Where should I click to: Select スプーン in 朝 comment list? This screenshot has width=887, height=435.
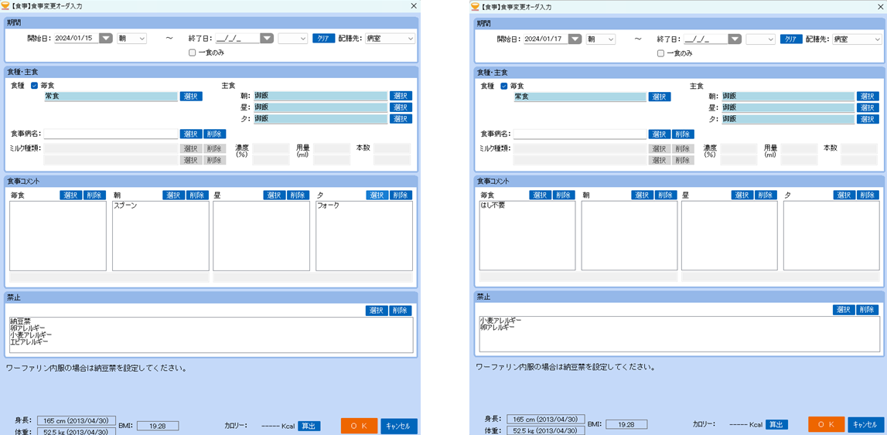click(125, 206)
